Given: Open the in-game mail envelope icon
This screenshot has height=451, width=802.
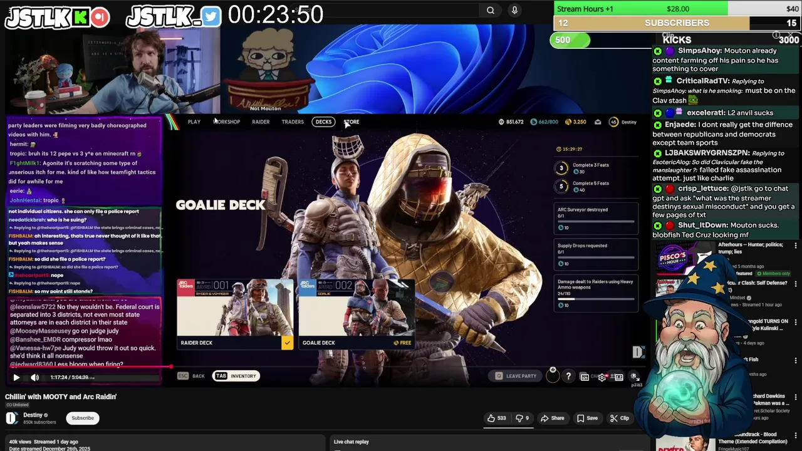Looking at the screenshot, I should point(598,122).
